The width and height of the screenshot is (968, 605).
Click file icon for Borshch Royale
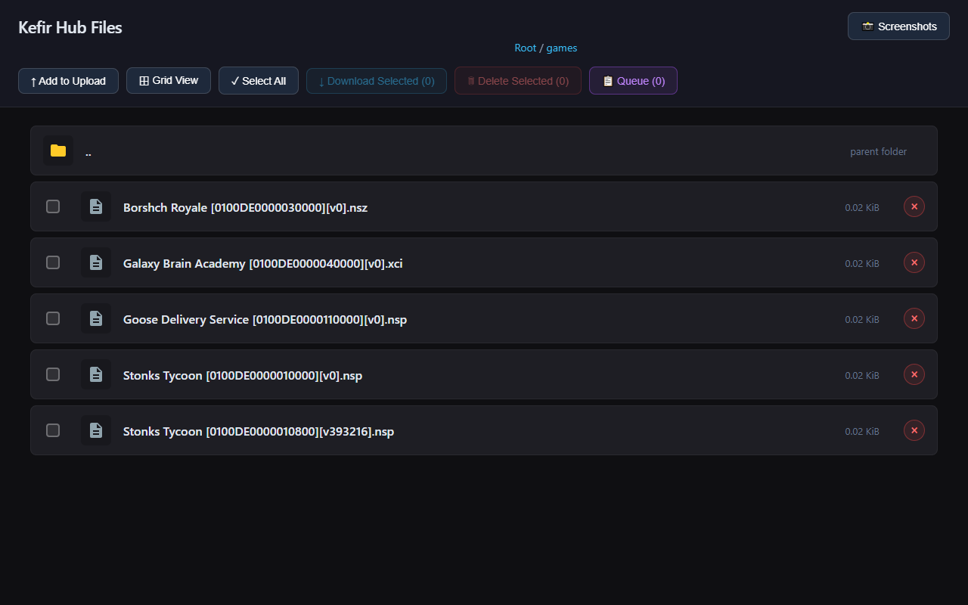coord(96,206)
